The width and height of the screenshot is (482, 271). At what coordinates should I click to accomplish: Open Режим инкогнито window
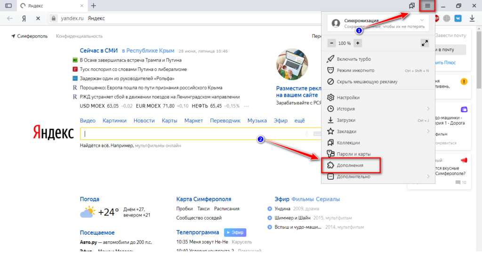[378, 71]
